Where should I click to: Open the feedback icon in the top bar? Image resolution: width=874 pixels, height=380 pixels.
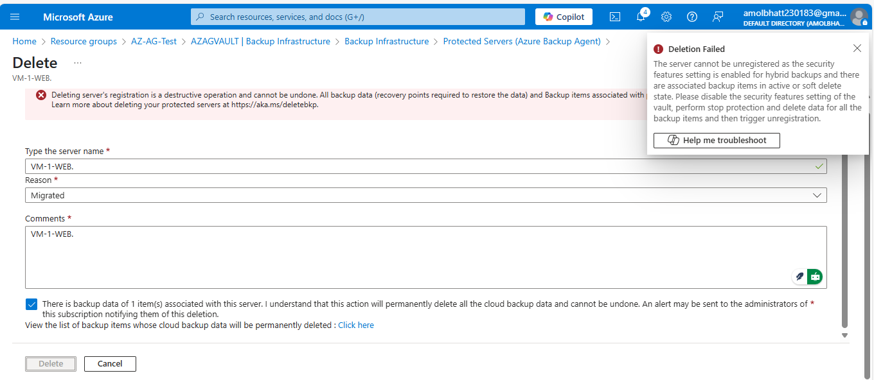click(x=717, y=17)
